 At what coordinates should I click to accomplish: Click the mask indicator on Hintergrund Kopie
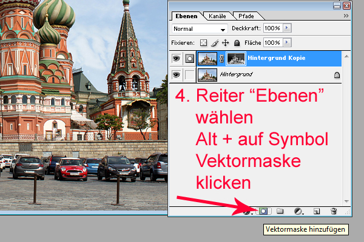click(190, 59)
